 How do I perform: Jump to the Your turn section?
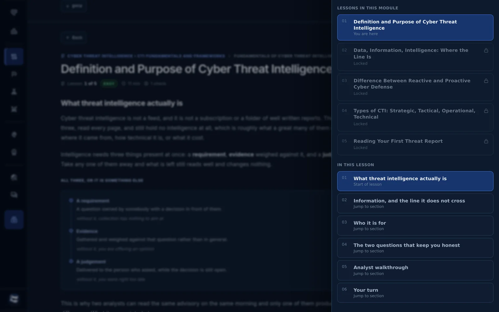pyautogui.click(x=415, y=293)
